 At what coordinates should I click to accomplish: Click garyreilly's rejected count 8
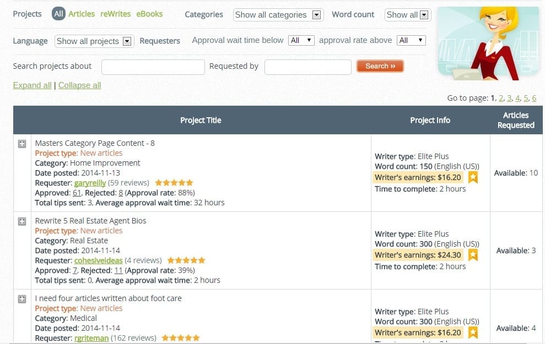click(x=121, y=193)
